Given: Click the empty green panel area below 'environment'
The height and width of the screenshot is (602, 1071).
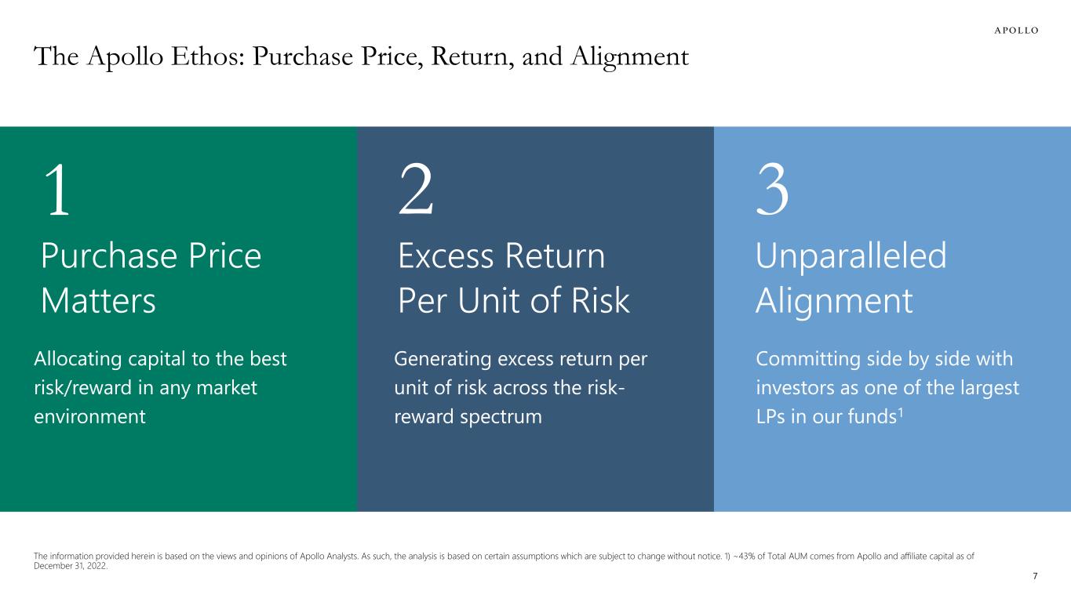Looking at the screenshot, I should pyautogui.click(x=178, y=470).
